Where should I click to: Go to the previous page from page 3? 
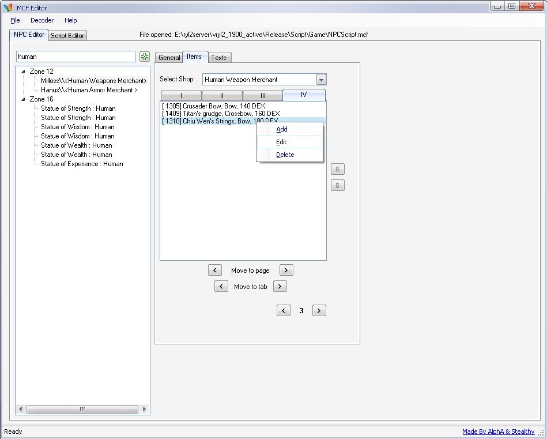coord(283,310)
